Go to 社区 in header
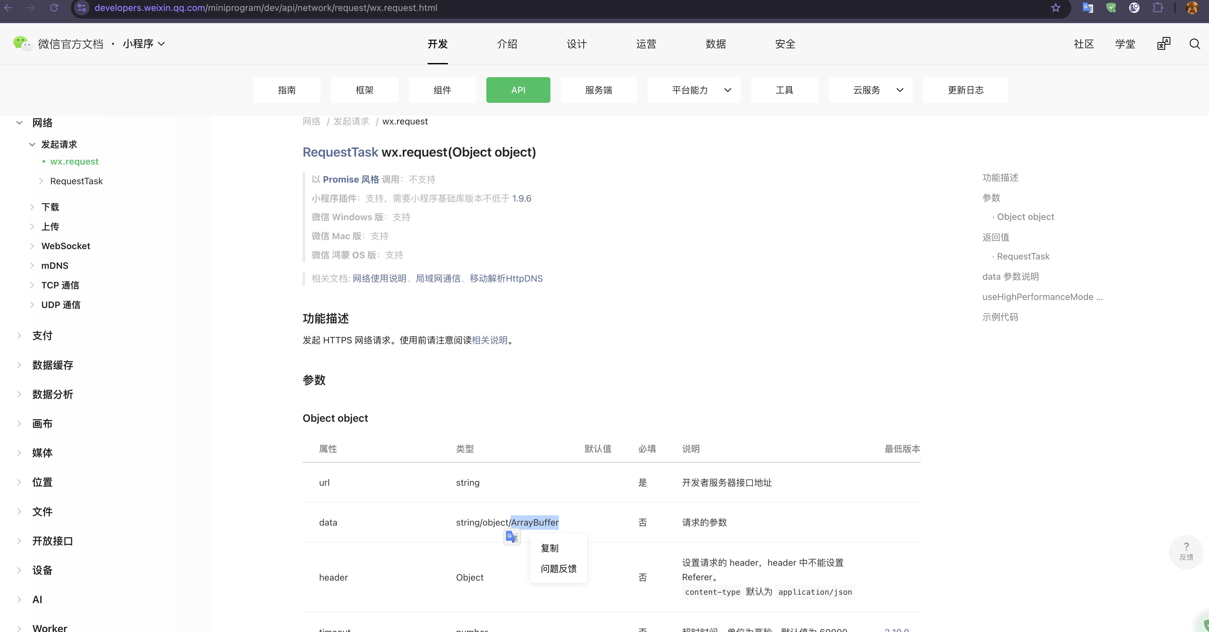 (1084, 44)
